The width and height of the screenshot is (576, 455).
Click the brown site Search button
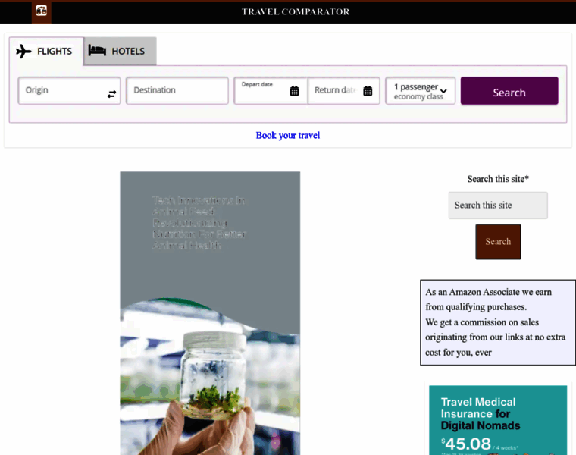tap(498, 242)
